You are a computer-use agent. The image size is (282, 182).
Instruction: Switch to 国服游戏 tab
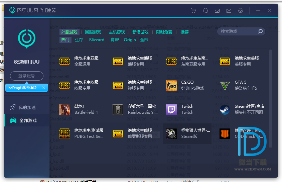pos(93,32)
